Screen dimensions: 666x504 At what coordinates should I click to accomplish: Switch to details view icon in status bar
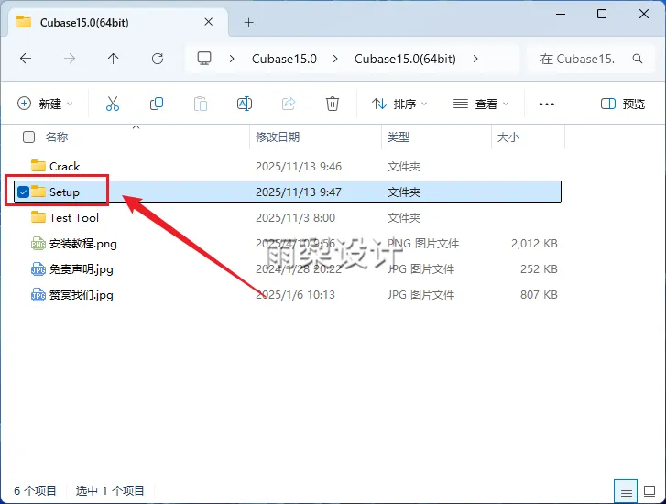[626, 492]
